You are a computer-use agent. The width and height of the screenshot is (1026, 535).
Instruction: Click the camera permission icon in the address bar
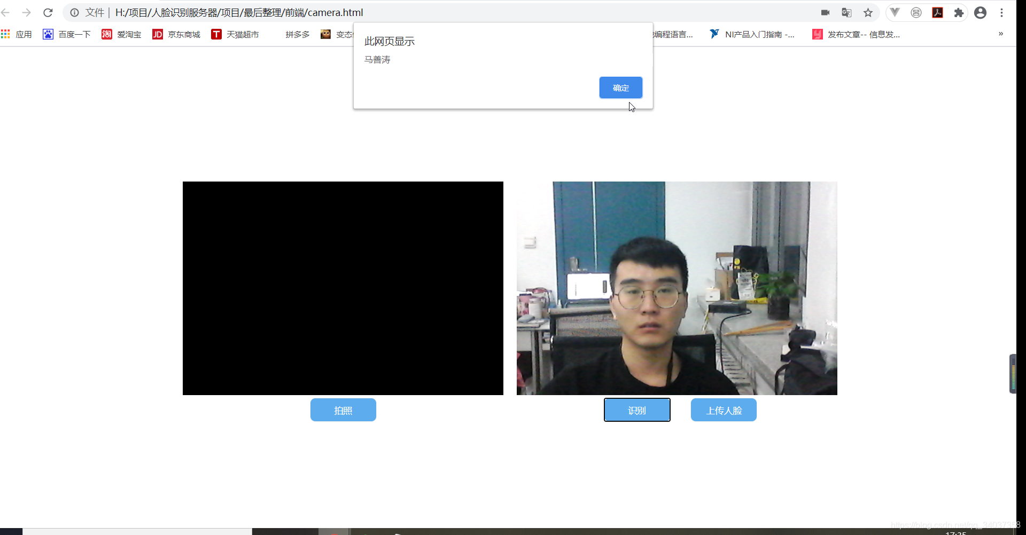tap(826, 12)
